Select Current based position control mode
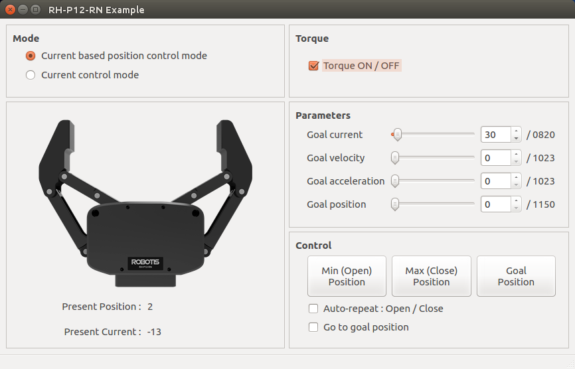The width and height of the screenshot is (575, 369). coord(31,56)
